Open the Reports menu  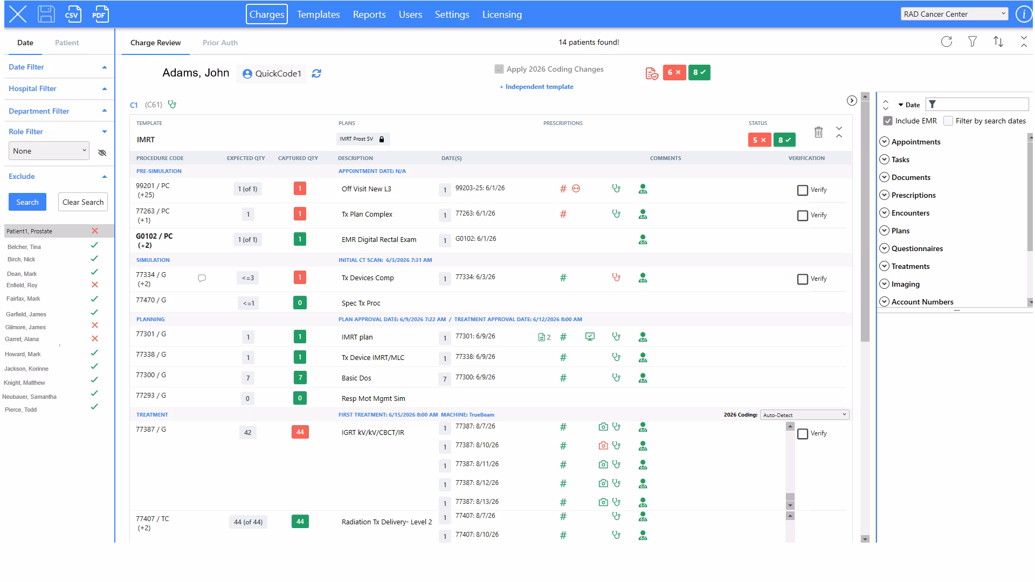[x=369, y=15]
